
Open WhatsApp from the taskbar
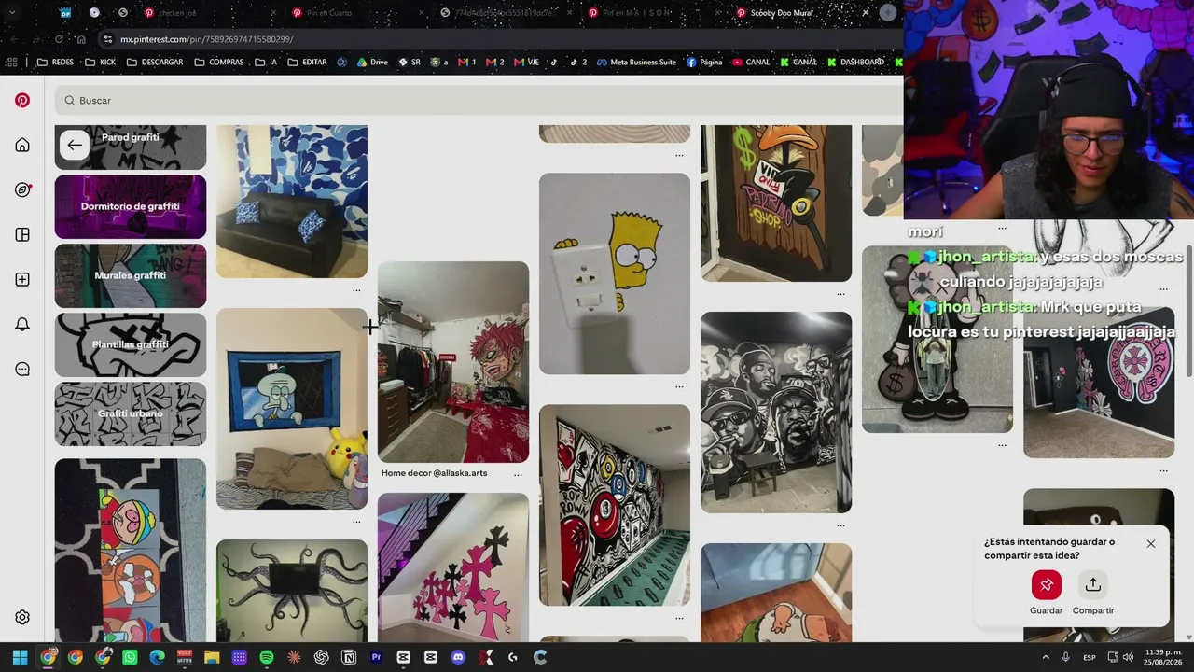click(x=130, y=657)
